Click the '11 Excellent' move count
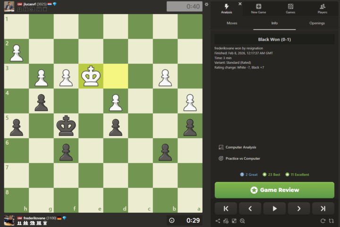 click(x=297, y=175)
